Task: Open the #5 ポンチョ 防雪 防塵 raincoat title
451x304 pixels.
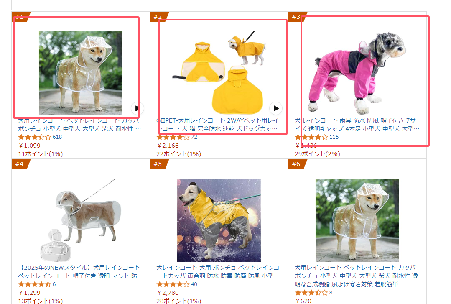Action: tap(218, 272)
